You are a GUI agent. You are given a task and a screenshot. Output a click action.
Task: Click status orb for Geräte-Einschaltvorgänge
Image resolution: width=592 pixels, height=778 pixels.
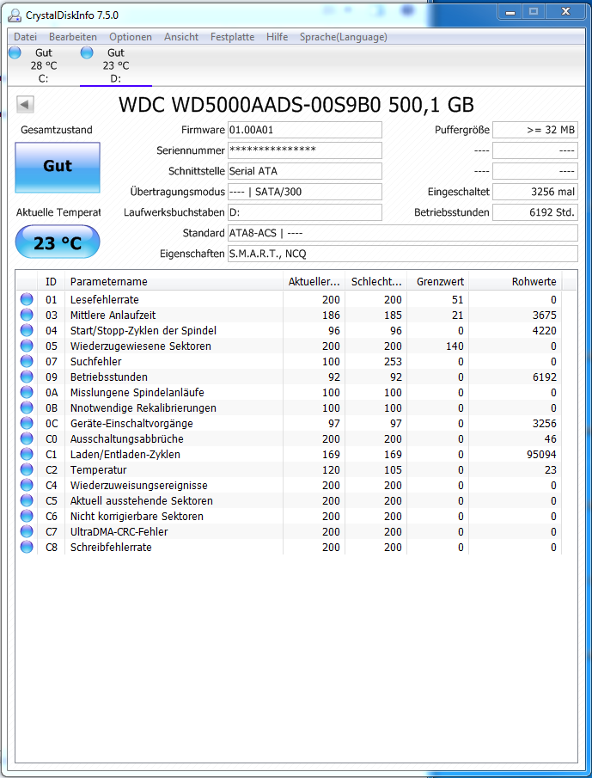pyautogui.click(x=27, y=423)
